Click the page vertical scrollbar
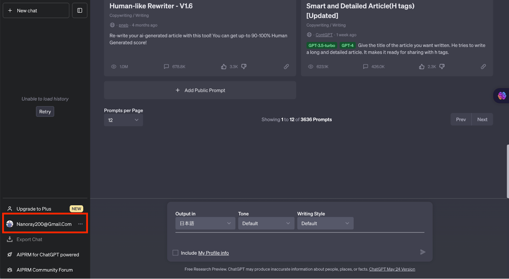 pyautogui.click(x=508, y=172)
